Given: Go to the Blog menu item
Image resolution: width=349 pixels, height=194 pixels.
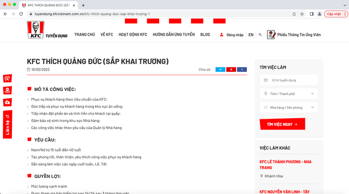Looking at the screenshot, I should pos(205,35).
